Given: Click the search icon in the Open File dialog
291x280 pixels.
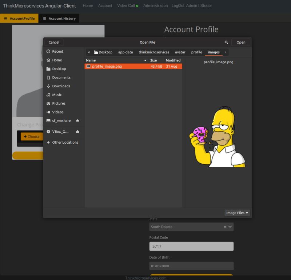Looking at the screenshot, I should tap(226, 42).
